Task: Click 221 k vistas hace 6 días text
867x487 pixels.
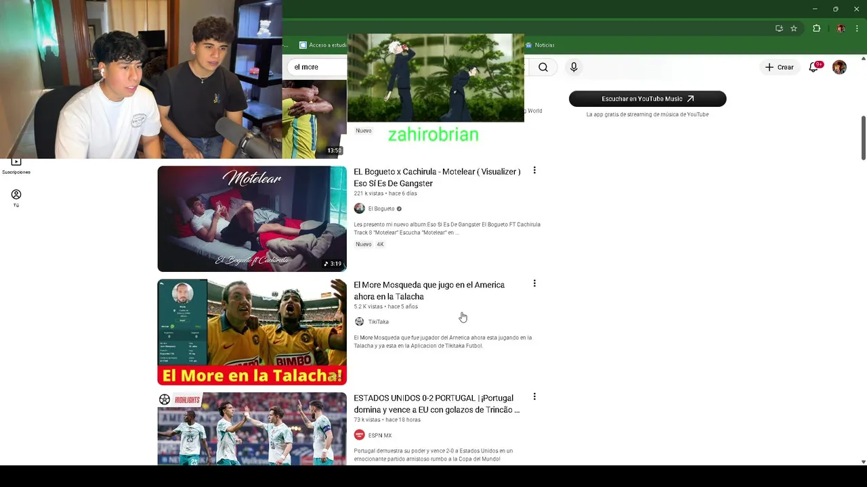Action: coord(385,193)
